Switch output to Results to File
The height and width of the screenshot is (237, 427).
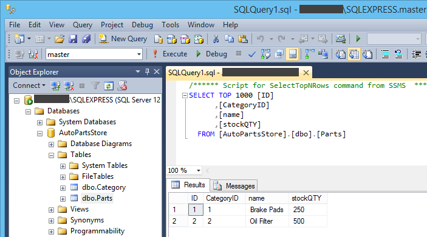click(x=367, y=54)
